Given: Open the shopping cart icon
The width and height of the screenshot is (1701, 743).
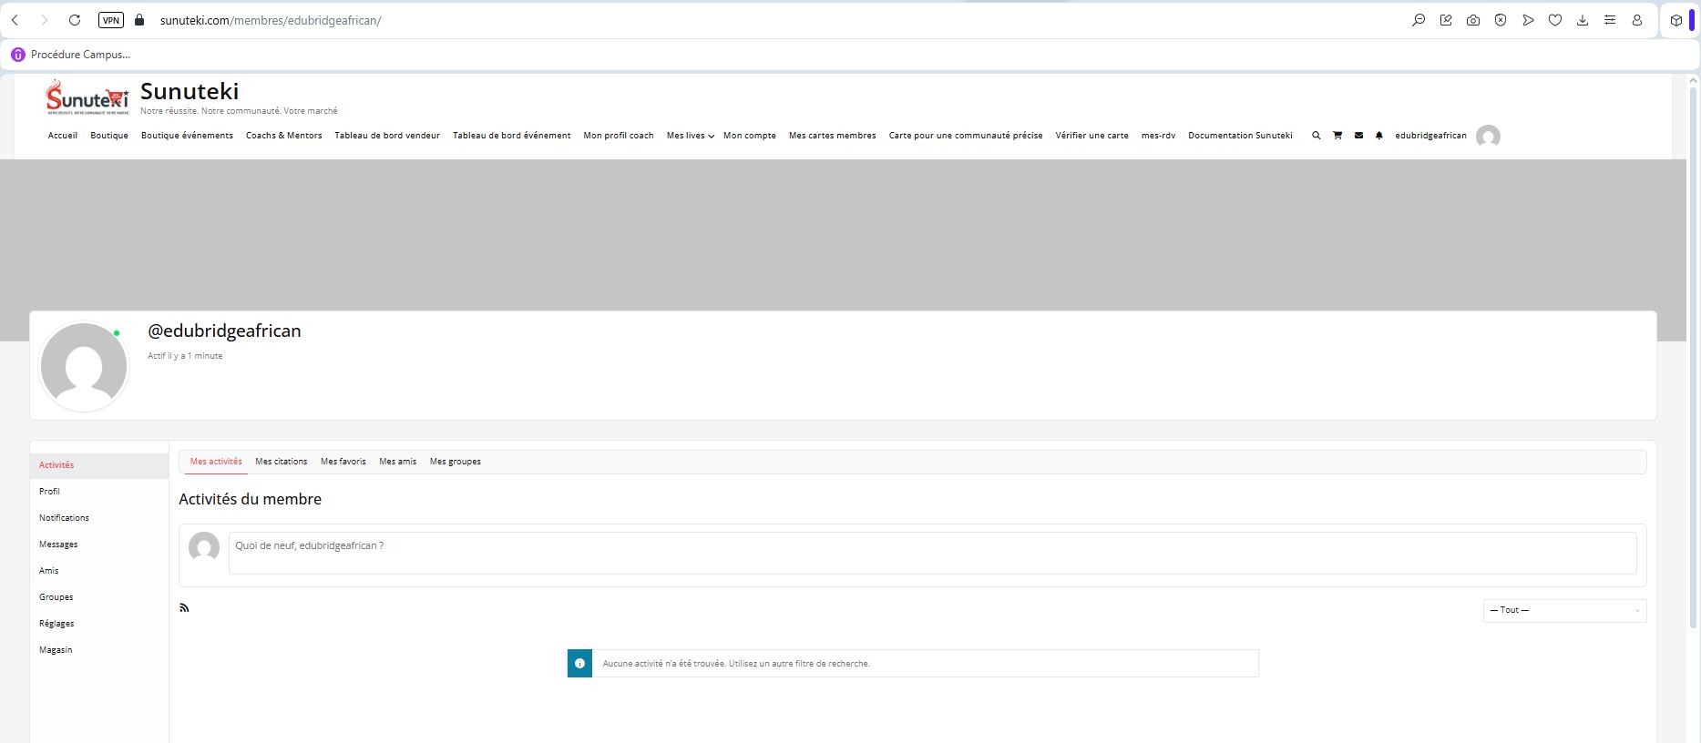Looking at the screenshot, I should pos(1337,136).
